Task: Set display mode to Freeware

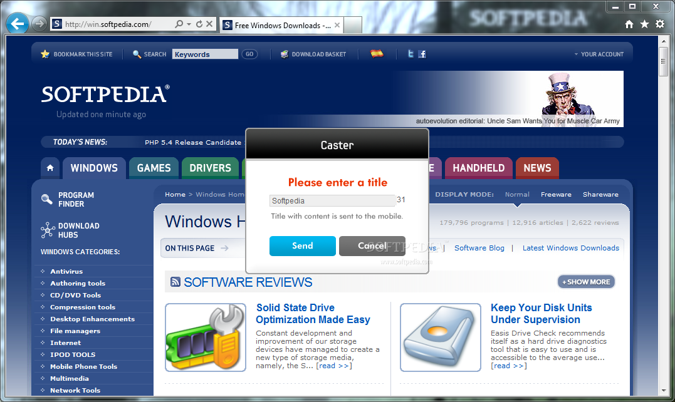Action: pos(556,194)
